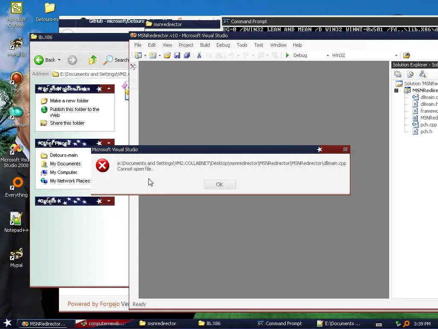Image resolution: width=438 pixels, height=329 pixels.
Task: Switch to msnredirector folder taskbar button
Action: point(158,323)
